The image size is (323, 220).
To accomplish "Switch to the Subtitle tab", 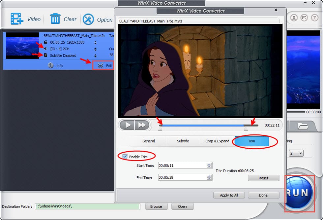I will 183,141.
